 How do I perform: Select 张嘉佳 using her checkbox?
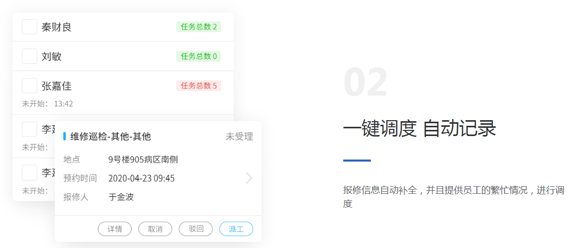click(x=29, y=86)
